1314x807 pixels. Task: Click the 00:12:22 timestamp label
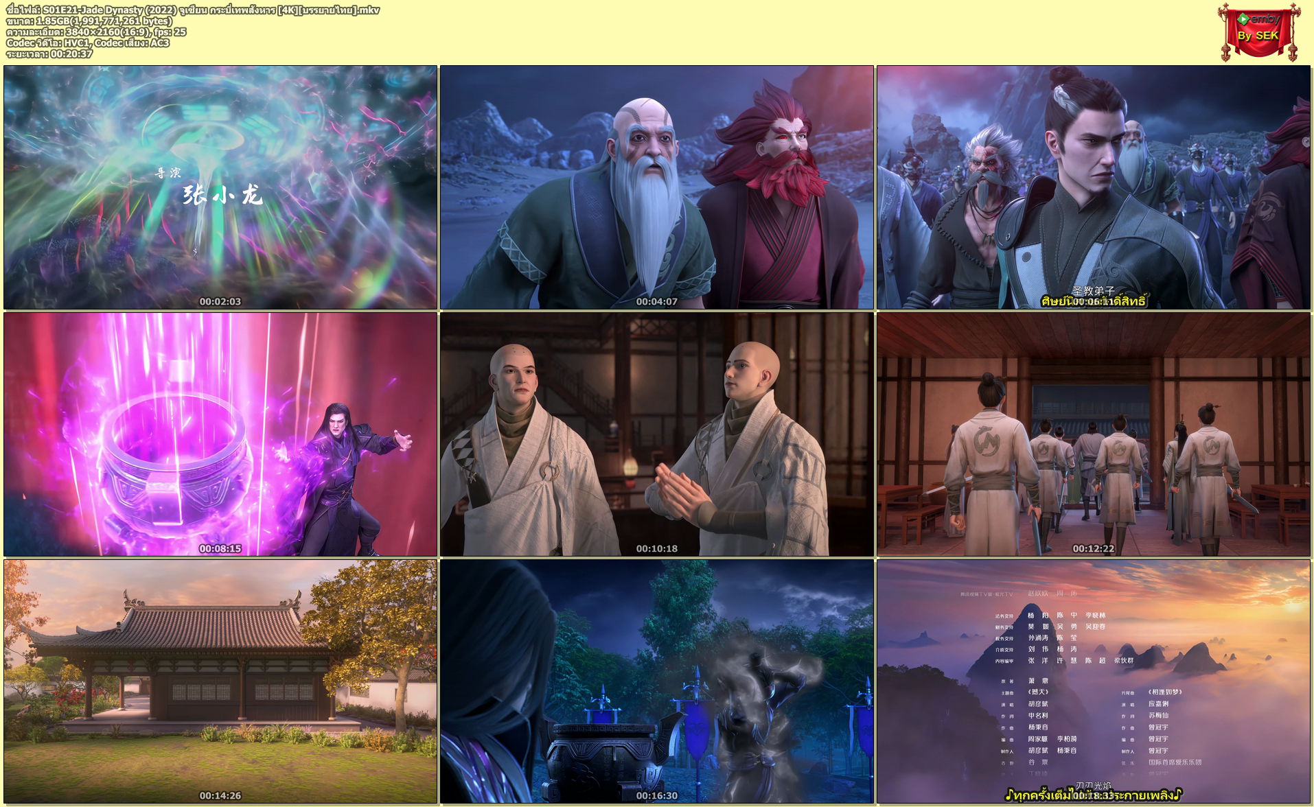click(1094, 548)
